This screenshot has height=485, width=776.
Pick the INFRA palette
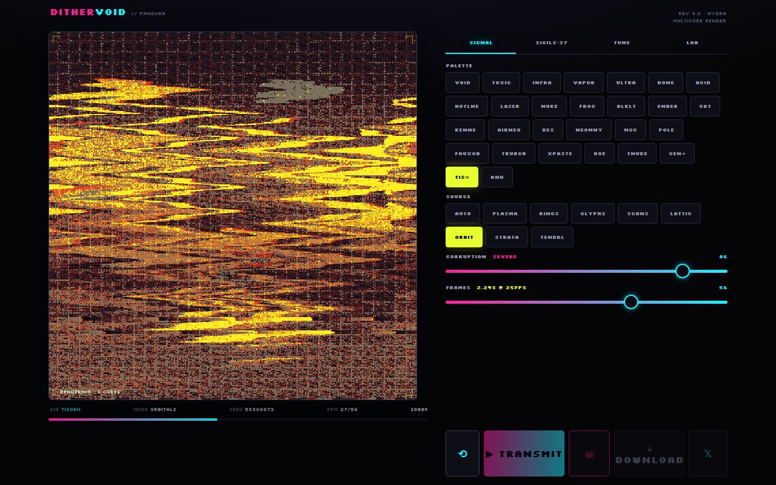[542, 82]
